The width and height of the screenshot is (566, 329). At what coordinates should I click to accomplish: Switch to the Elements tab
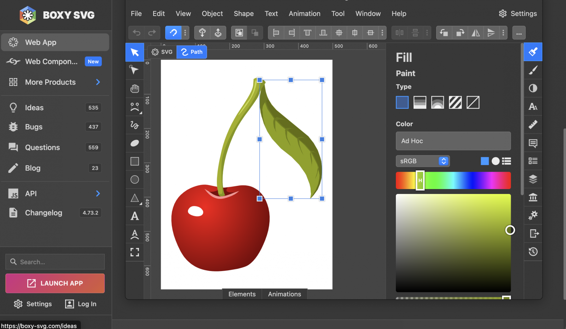(x=242, y=294)
